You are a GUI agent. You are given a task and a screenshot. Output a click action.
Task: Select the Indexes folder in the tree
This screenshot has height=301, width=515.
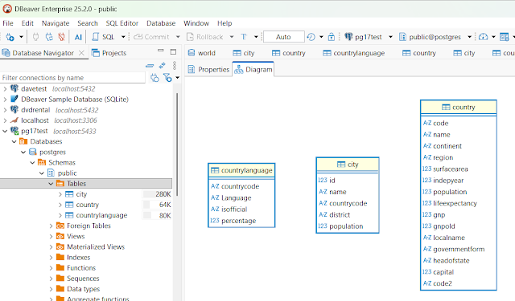coord(79,258)
